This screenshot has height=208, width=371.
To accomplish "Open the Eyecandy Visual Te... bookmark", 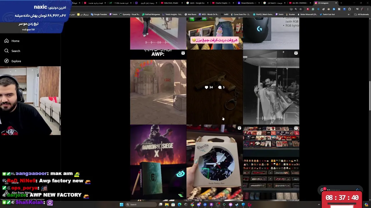I will tap(130, 14).
